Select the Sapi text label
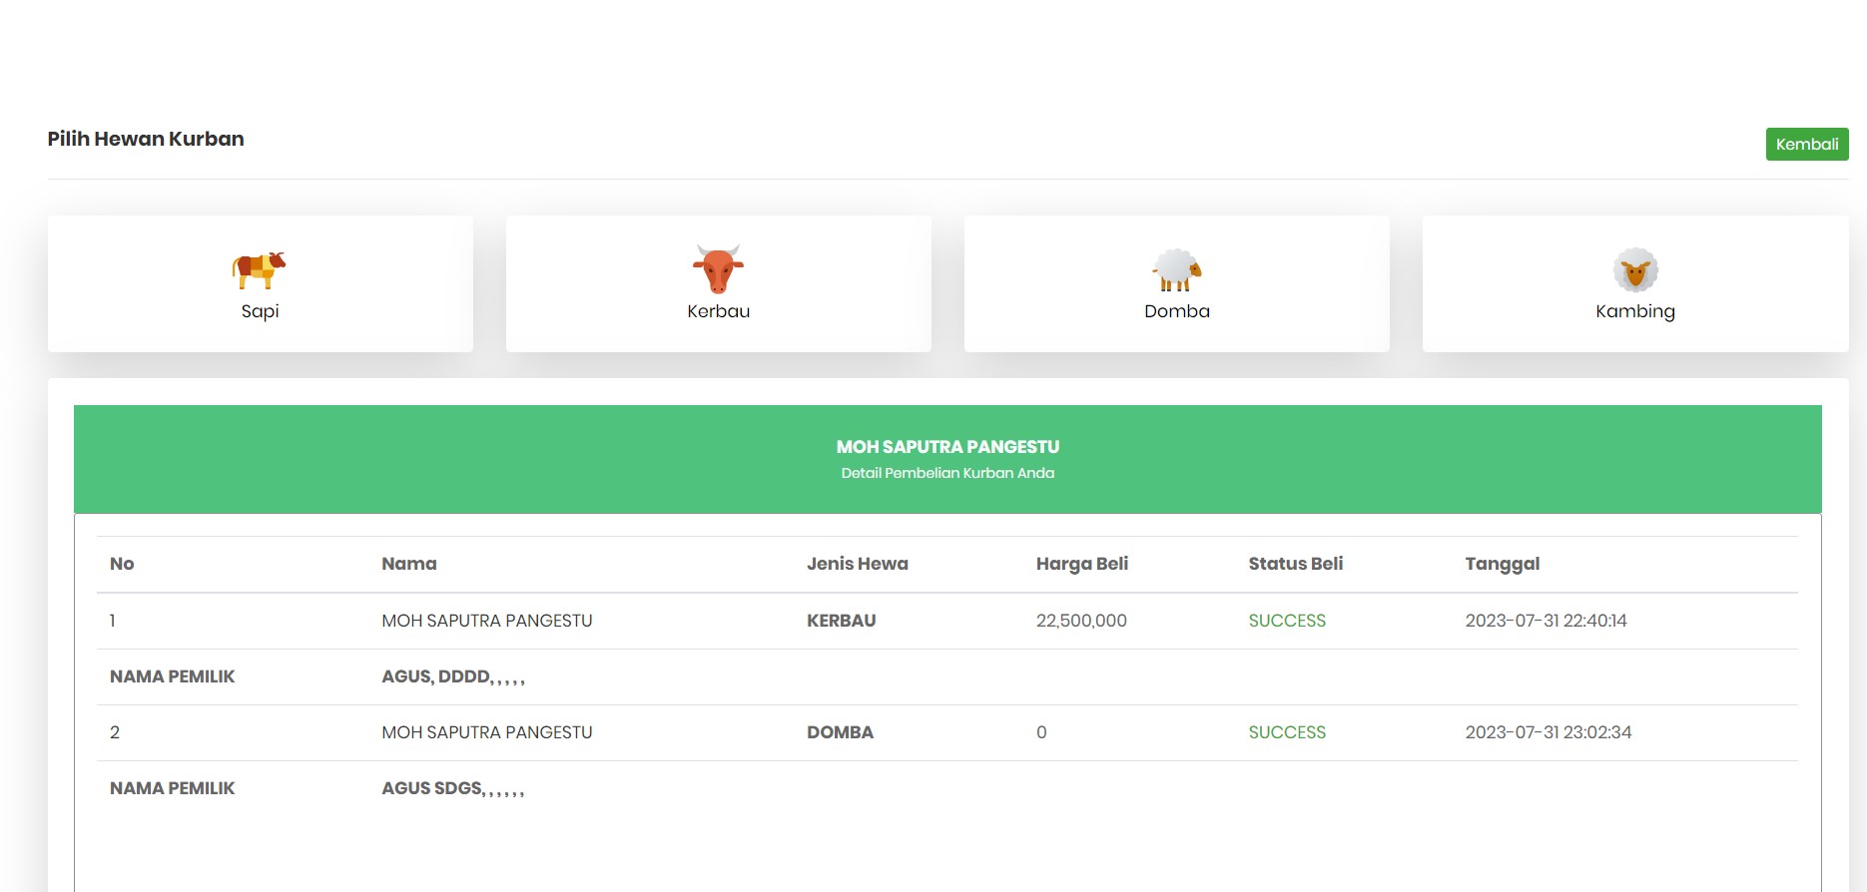This screenshot has height=892, width=1867. click(x=260, y=311)
